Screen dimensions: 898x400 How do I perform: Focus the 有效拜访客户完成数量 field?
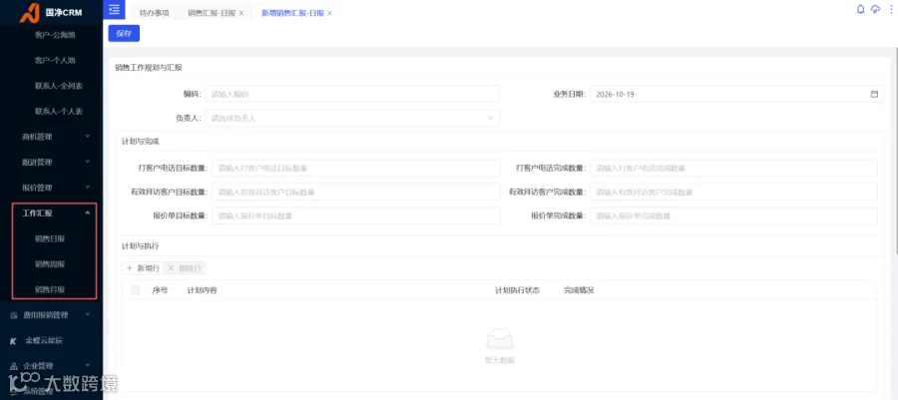733,193
